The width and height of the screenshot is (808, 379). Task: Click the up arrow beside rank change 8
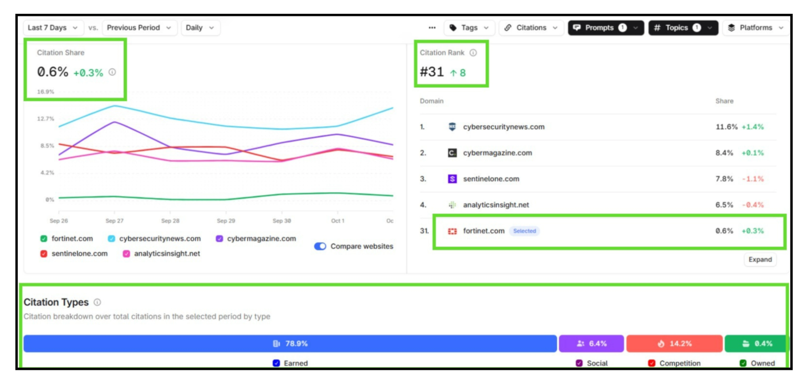pos(453,73)
